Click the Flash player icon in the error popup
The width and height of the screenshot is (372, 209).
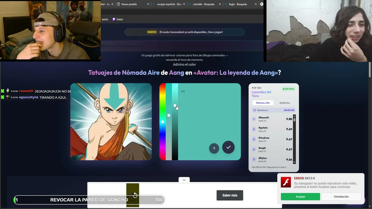(x=286, y=182)
